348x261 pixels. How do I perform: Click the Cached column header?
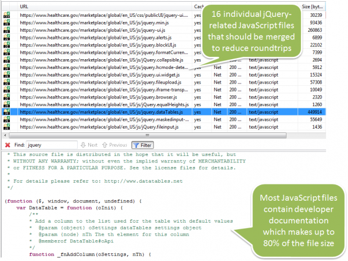198,6
